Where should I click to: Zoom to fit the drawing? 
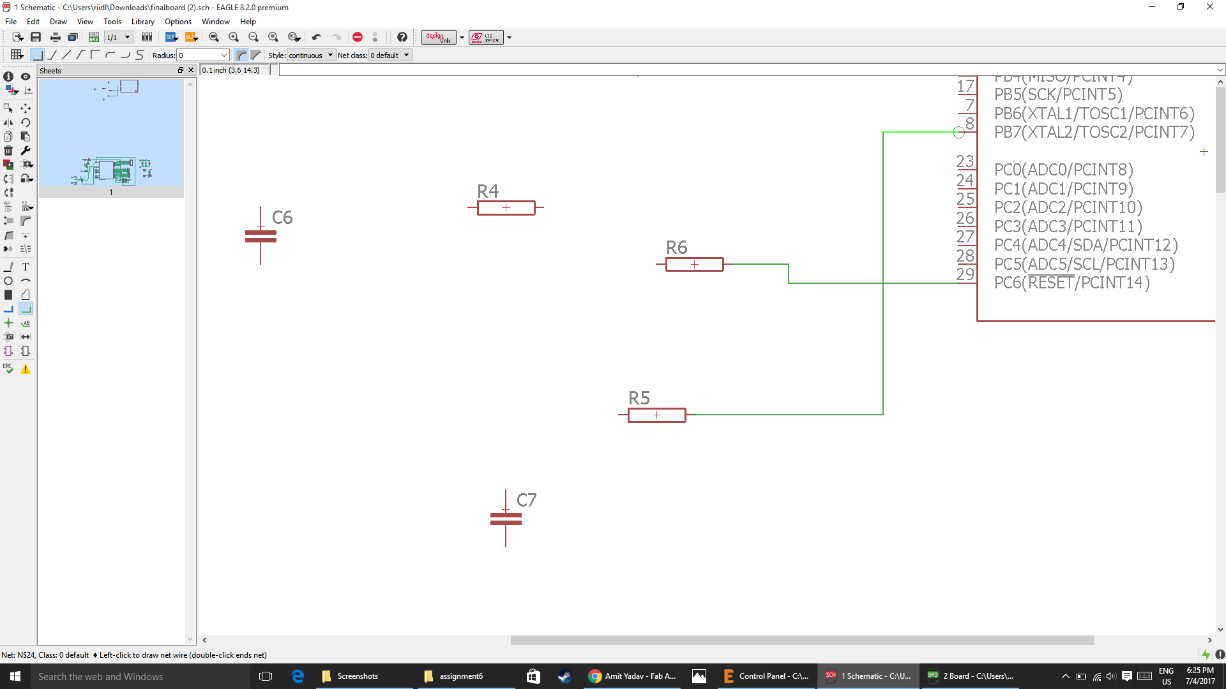[214, 37]
